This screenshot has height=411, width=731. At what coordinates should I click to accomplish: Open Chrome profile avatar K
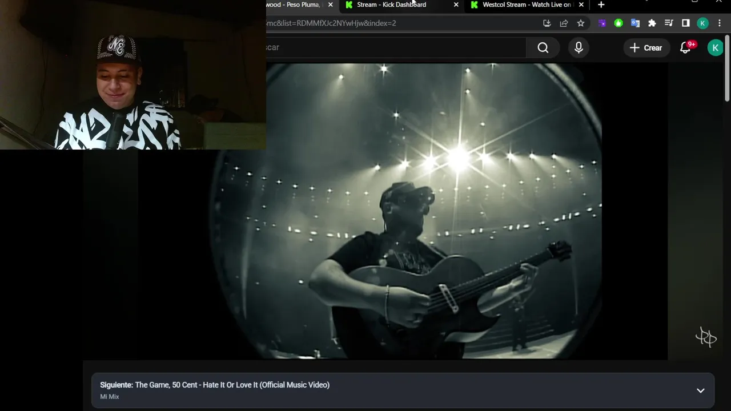[x=703, y=23]
